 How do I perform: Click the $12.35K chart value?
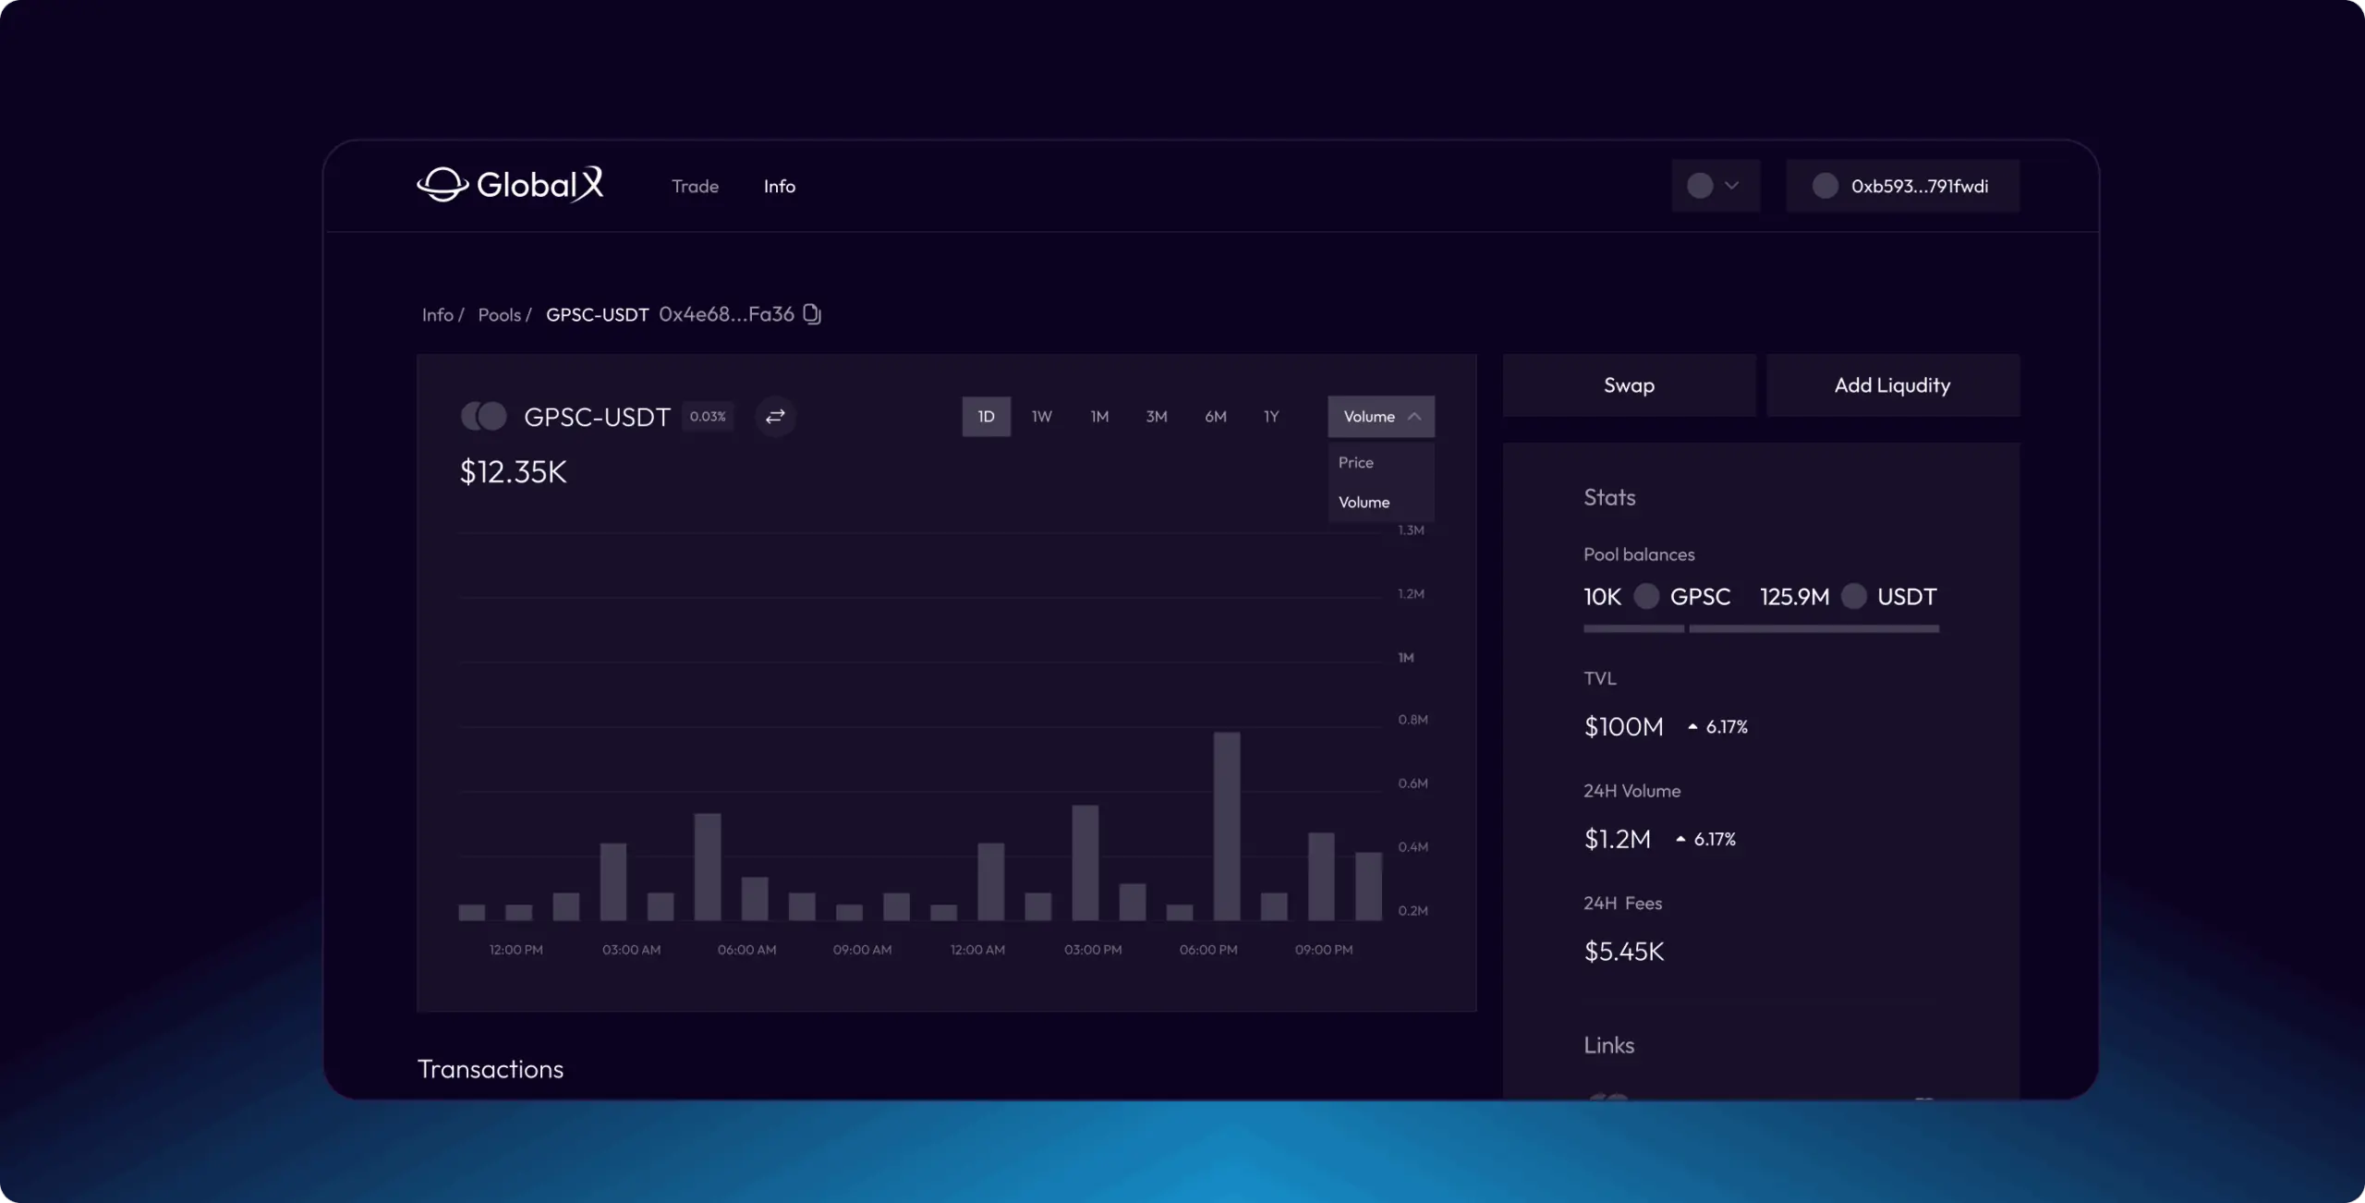click(514, 471)
